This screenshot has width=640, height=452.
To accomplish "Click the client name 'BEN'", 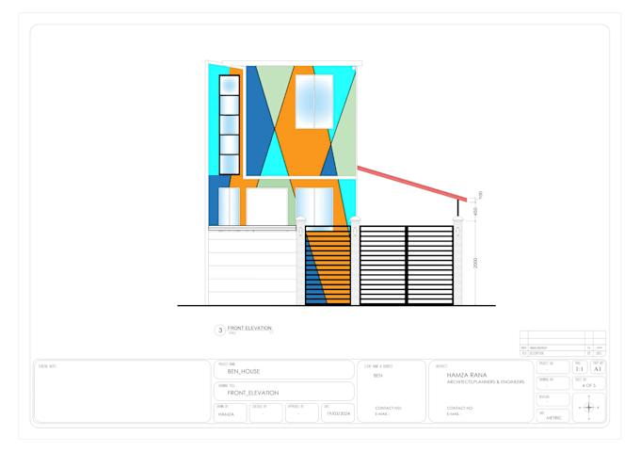I will 378,376.
